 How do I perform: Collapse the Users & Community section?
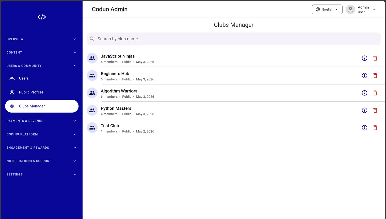point(42,66)
